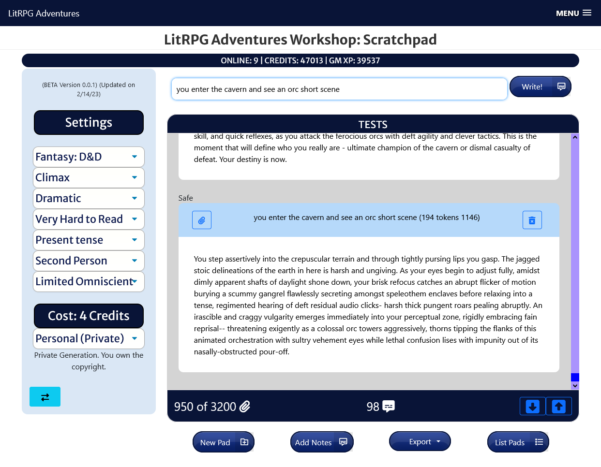Expand the Climax dropdown

[x=89, y=177]
